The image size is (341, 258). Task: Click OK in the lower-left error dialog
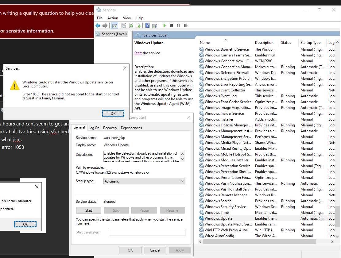[25, 224]
